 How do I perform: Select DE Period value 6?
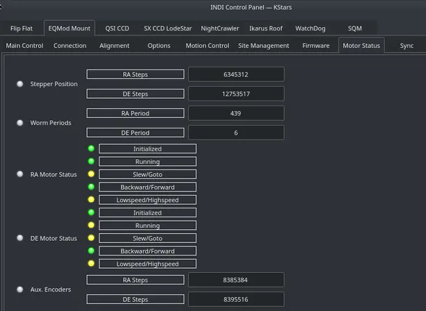pos(236,133)
